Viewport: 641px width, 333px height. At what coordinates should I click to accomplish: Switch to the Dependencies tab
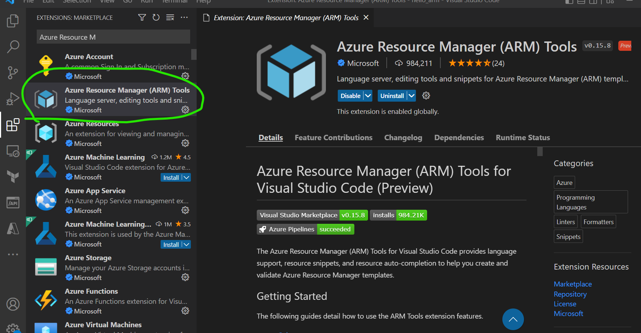(459, 138)
